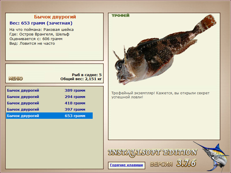Select the 397 грамм Бычок двурогий row

49,110
